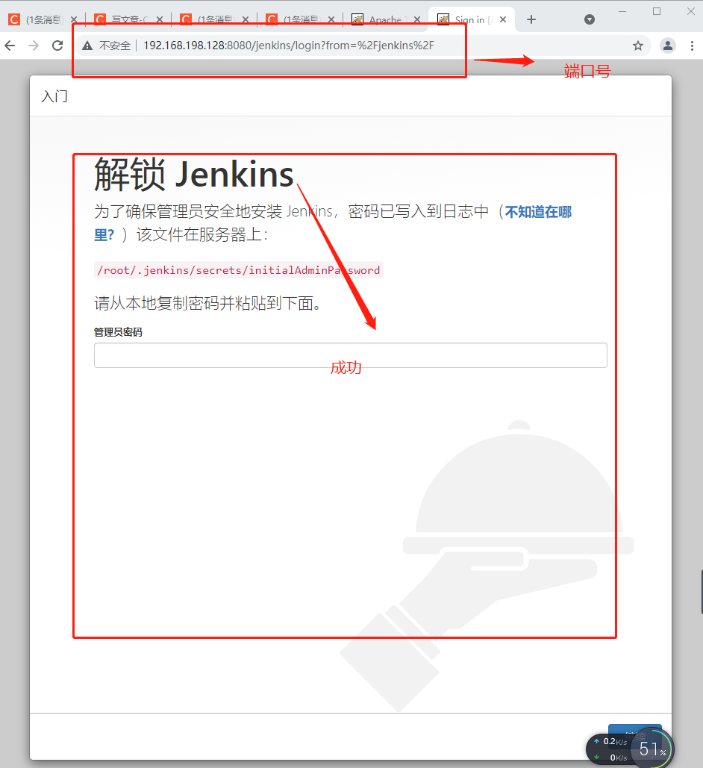Open the 不知道在哪里? help link
The height and width of the screenshot is (768, 703).
(538, 212)
